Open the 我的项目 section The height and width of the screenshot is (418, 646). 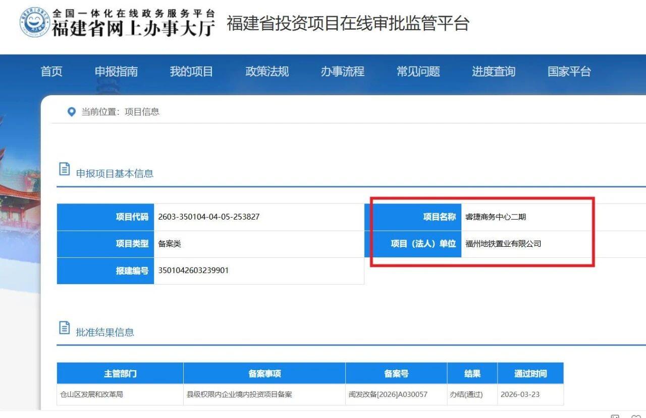pos(191,72)
